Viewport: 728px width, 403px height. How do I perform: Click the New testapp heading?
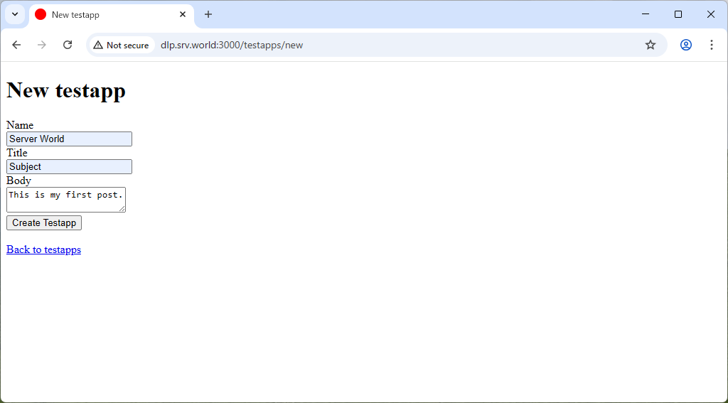coord(66,90)
